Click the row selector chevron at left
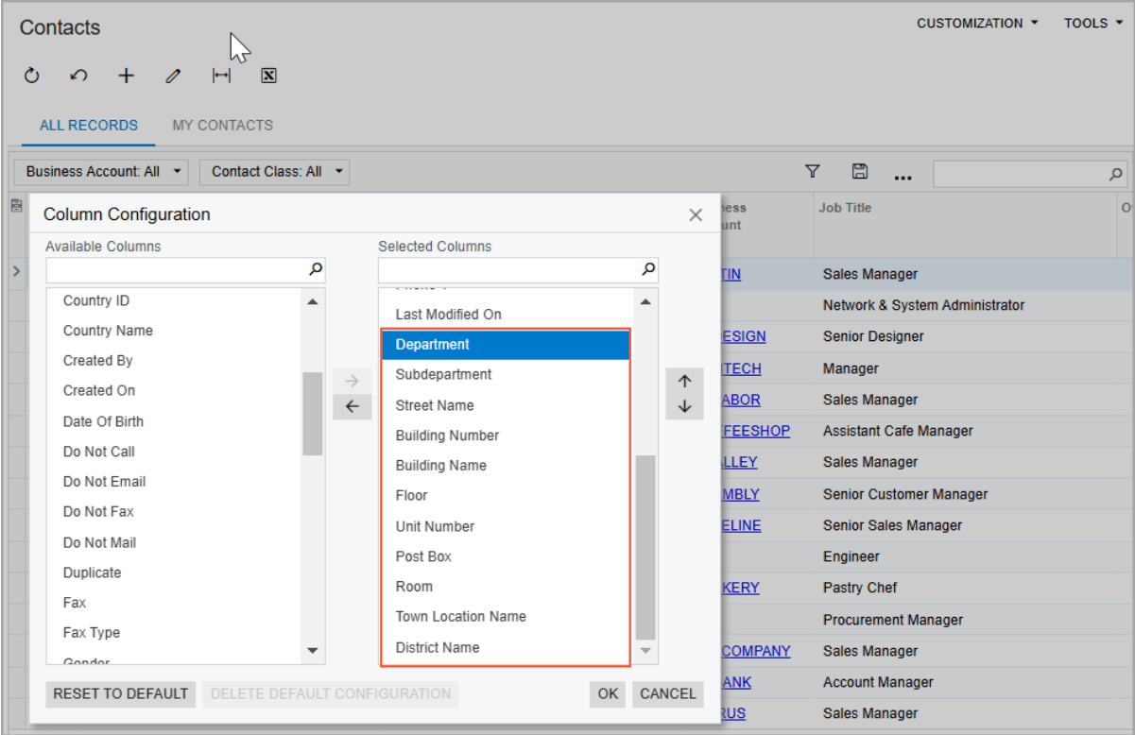The width and height of the screenshot is (1135, 735). coord(15,272)
